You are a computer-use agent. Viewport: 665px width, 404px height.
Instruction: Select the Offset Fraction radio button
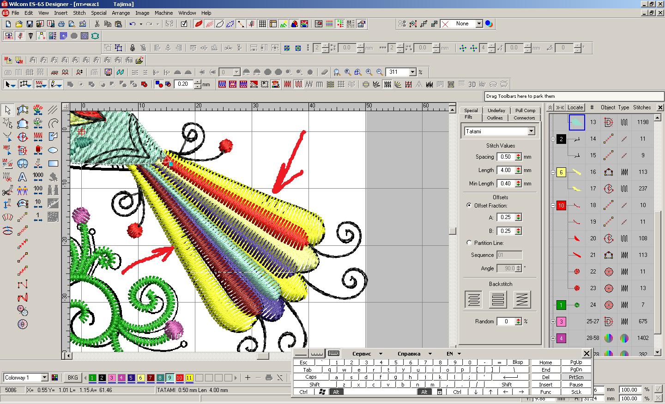pos(469,205)
